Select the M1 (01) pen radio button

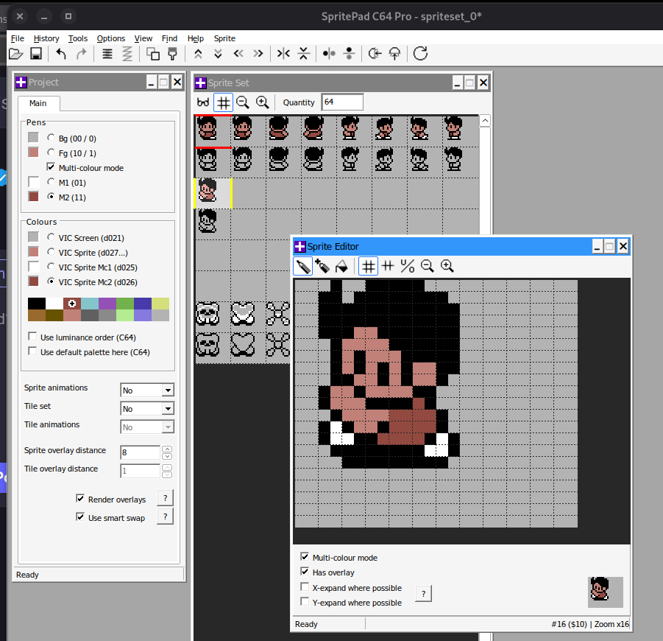pos(51,182)
